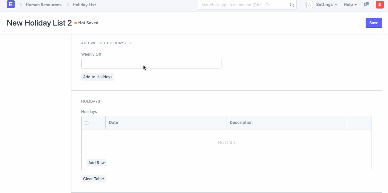Focus the search or command input

(244, 5)
